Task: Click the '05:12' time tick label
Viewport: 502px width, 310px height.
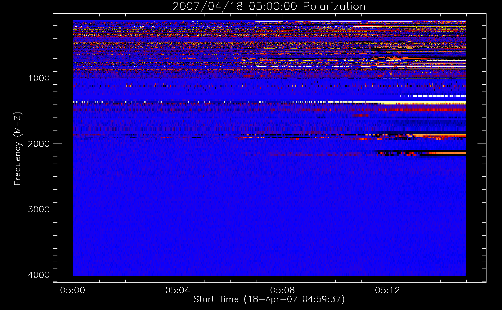Action: point(388,290)
